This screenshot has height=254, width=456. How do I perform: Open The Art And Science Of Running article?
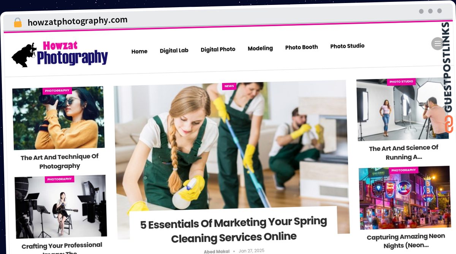point(404,152)
